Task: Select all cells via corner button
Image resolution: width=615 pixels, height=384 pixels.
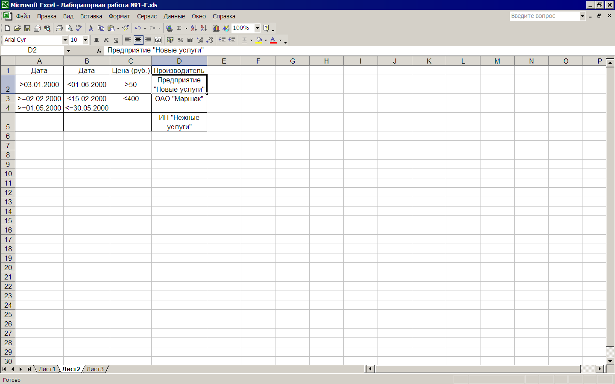Action: 8,61
